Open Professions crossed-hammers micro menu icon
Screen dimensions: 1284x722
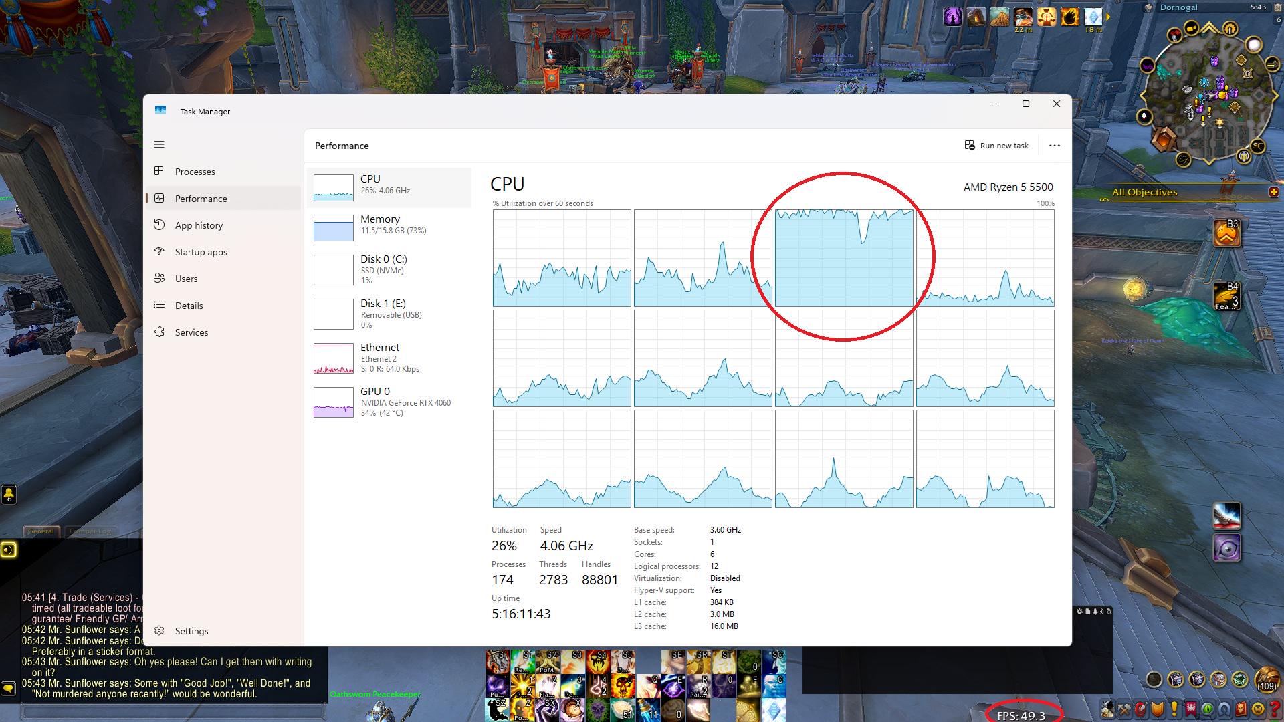pos(1124,709)
